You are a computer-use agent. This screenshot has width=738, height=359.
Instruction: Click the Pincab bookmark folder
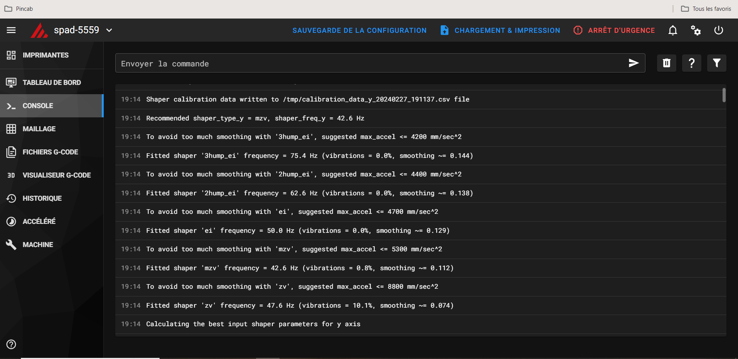point(19,9)
